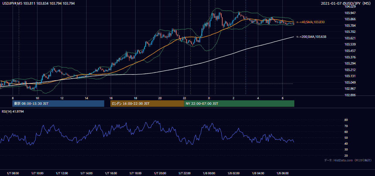Click RSI axis level 20

click(x=346, y=155)
